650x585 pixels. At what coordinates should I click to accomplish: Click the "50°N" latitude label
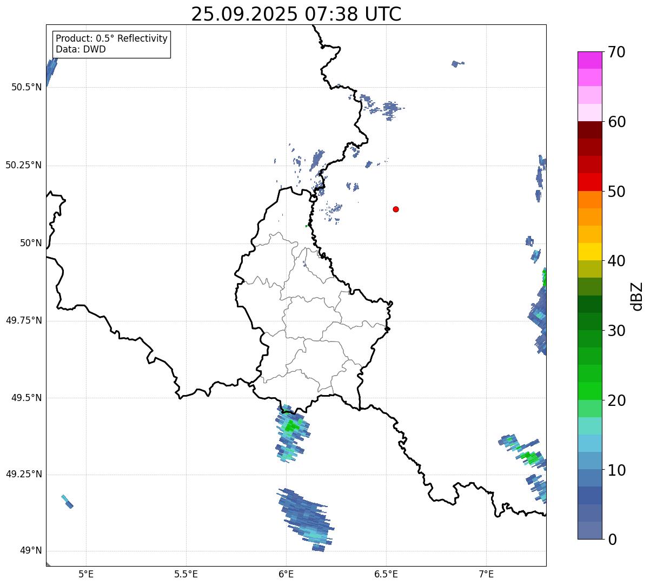pyautogui.click(x=31, y=243)
